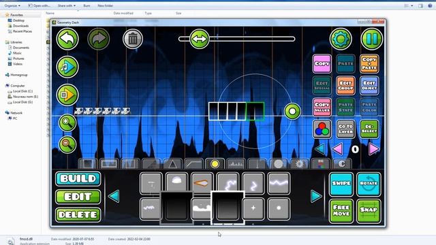Click Burn in Explorer toolbar
Screen dimensions: 436x245
click(x=87, y=5)
